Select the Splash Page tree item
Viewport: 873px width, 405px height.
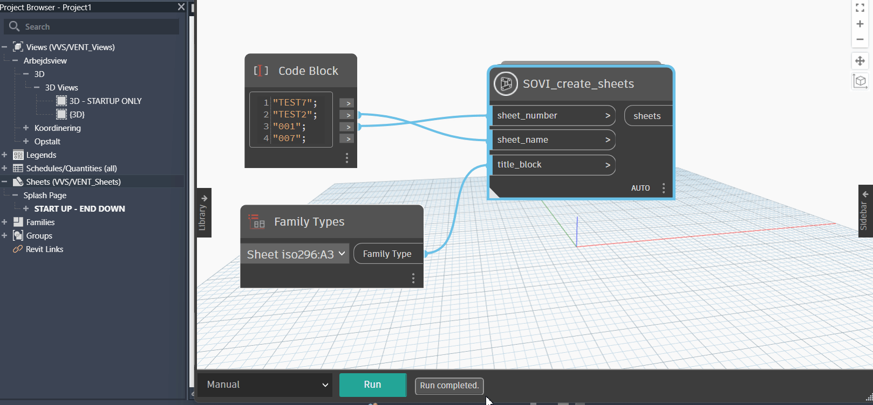45,195
